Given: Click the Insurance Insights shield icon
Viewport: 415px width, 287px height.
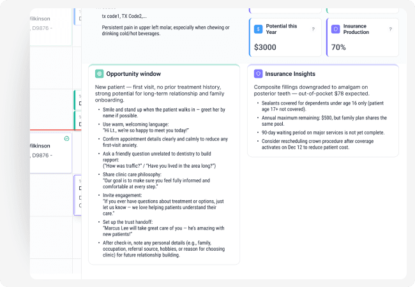Looking at the screenshot, I should [258, 73].
